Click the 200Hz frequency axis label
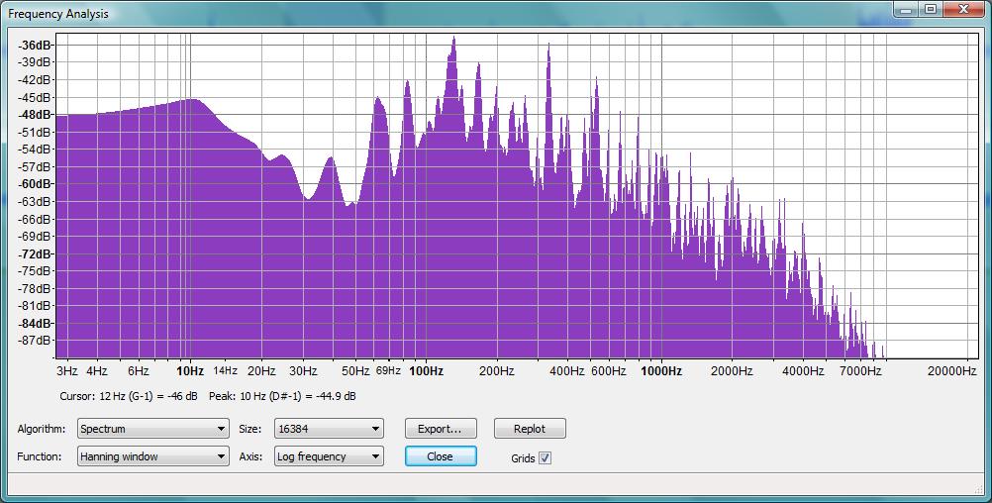The image size is (992, 503). coord(496,371)
